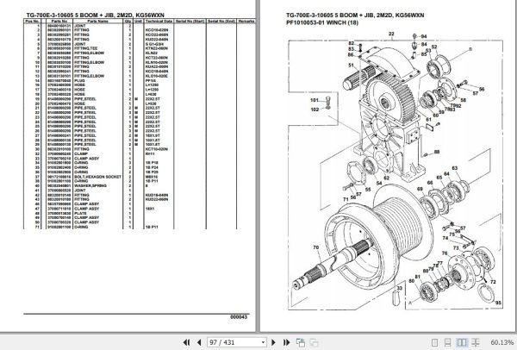
Task: Click callout 94 on the diagram
Action: pos(424,36)
